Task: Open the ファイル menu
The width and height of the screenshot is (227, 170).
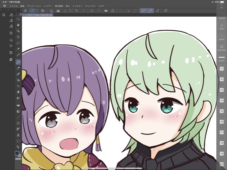Action: 13,6
